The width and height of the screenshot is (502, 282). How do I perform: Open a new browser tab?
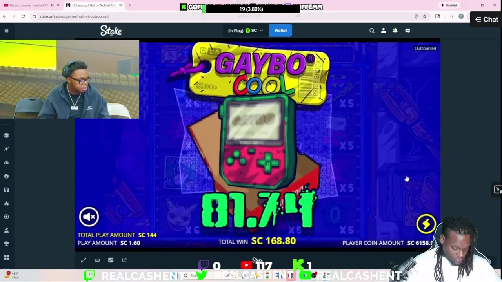(130, 5)
